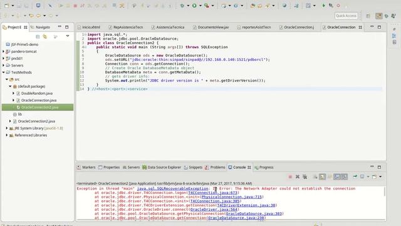The width and height of the screenshot is (401, 226).
Task: Switch to inicio.xhtml editor tab
Action: pos(89,27)
